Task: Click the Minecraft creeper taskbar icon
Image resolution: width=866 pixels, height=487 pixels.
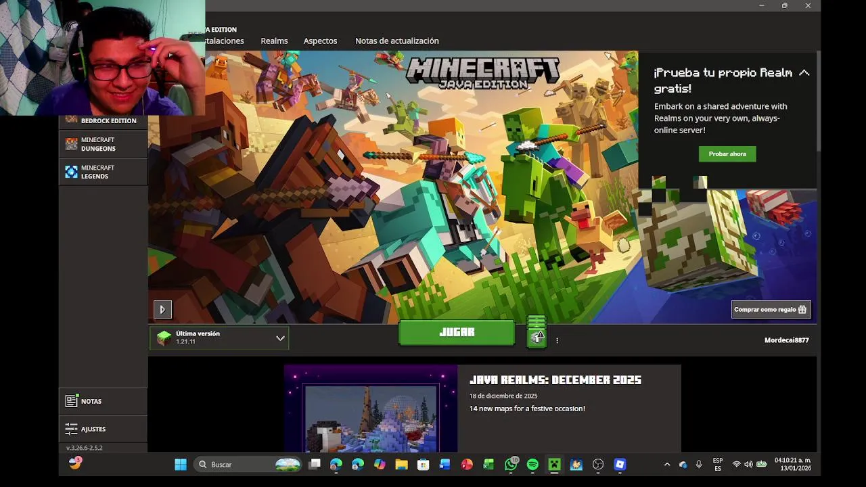Action: click(554, 465)
